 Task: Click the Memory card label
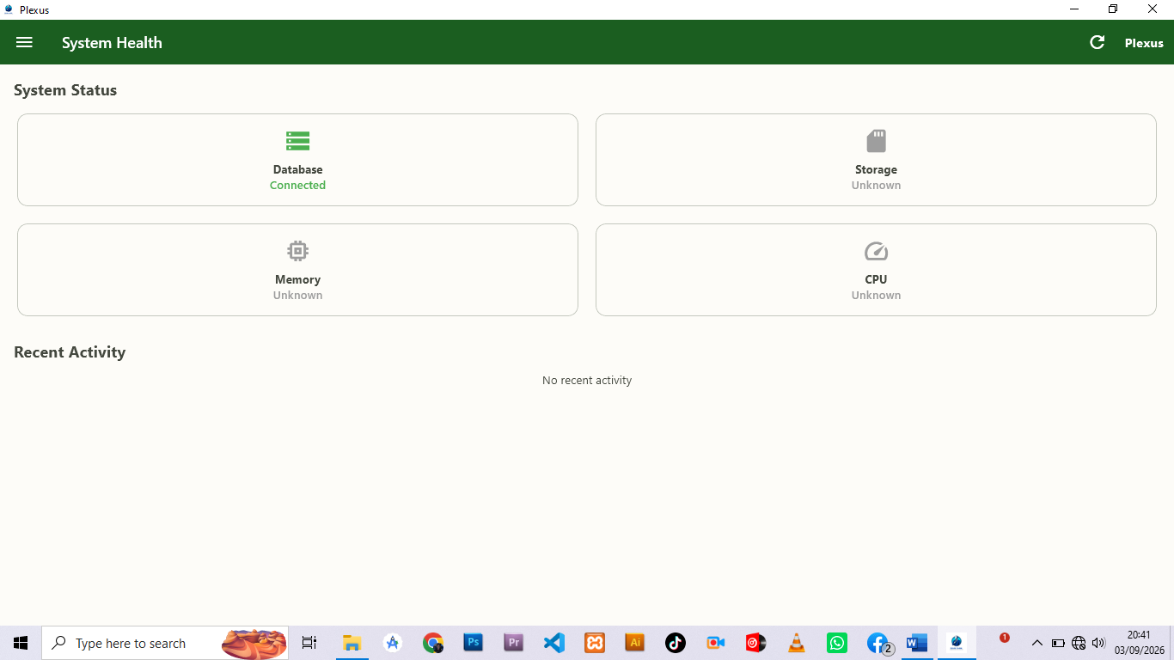(297, 279)
